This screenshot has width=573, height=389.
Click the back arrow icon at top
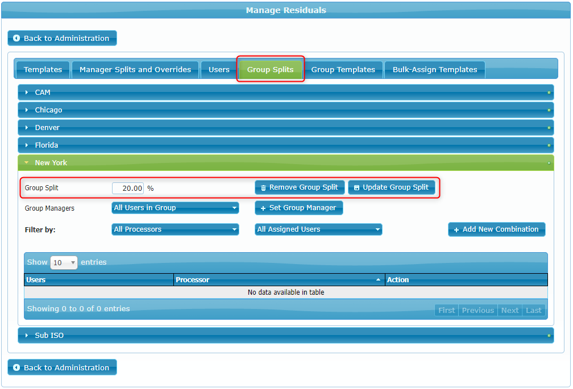pos(16,39)
